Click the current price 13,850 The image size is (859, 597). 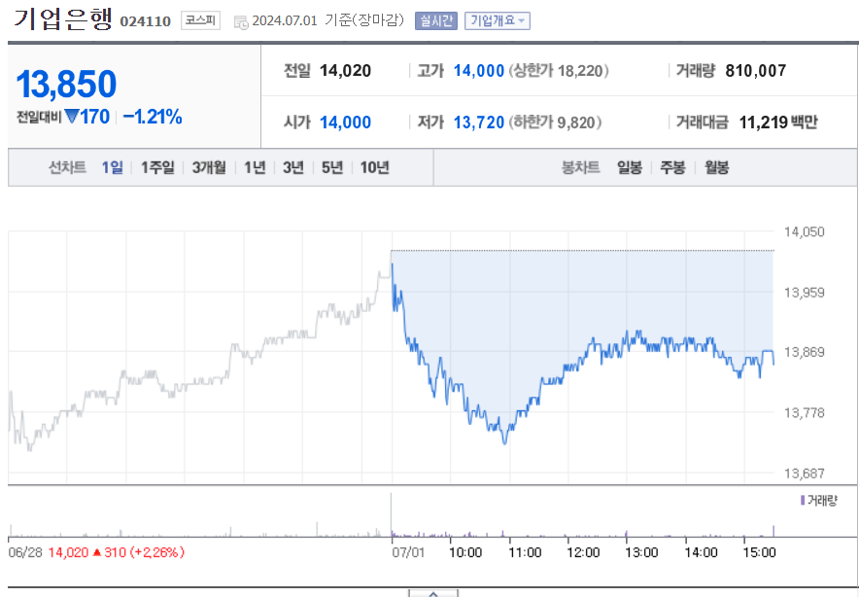click(x=66, y=84)
